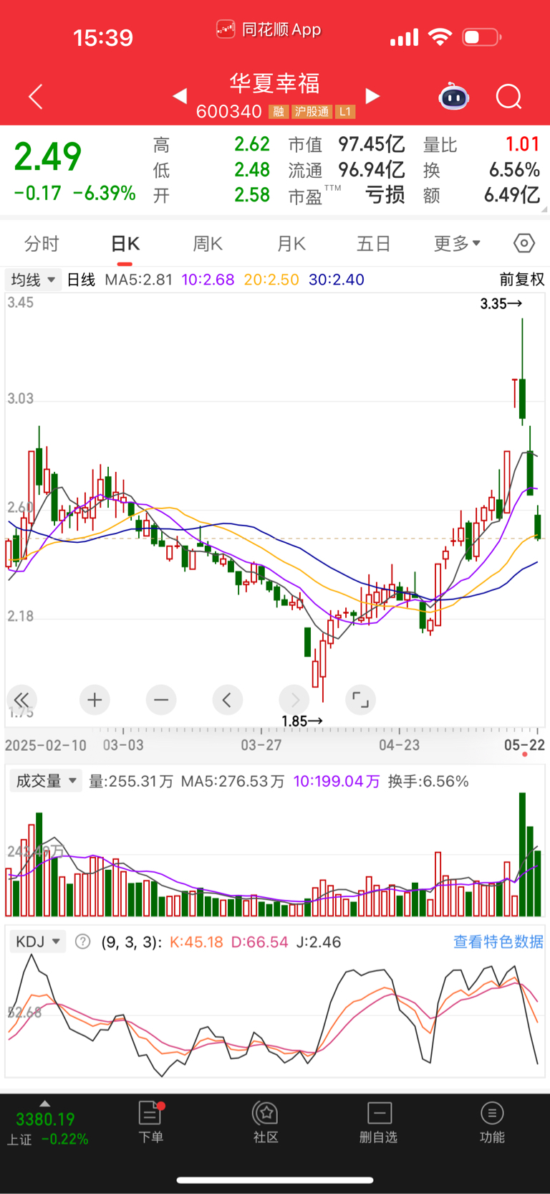Tap the purple 10:2.68 MA value

208,280
